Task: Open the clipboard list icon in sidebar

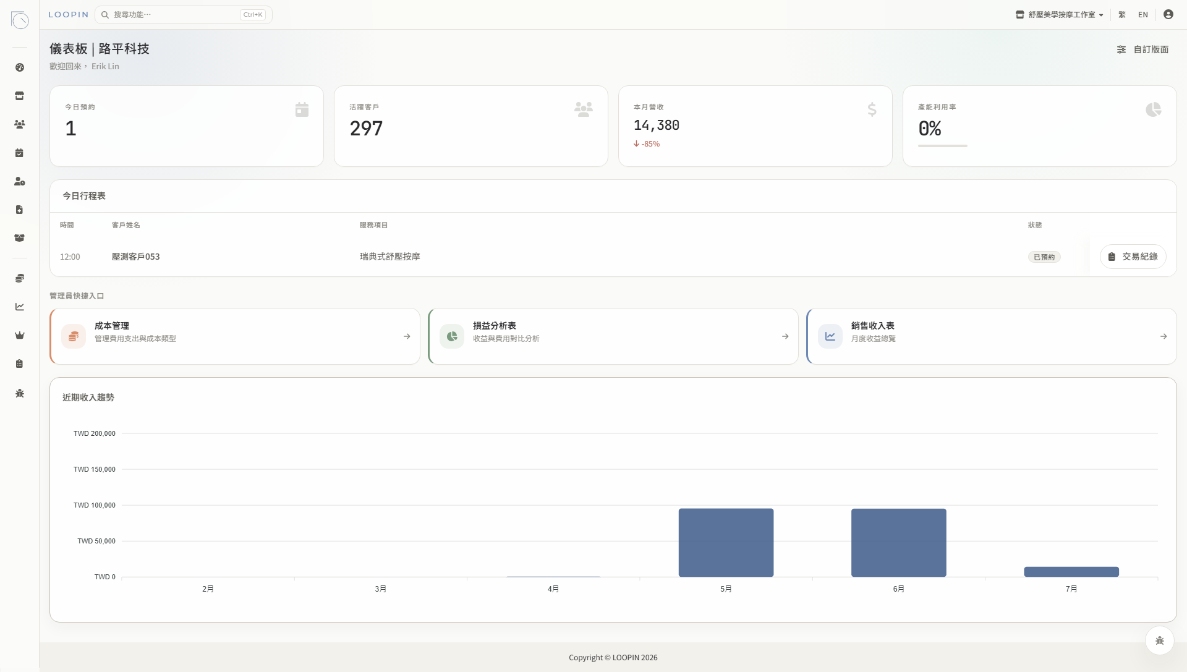Action: point(20,364)
